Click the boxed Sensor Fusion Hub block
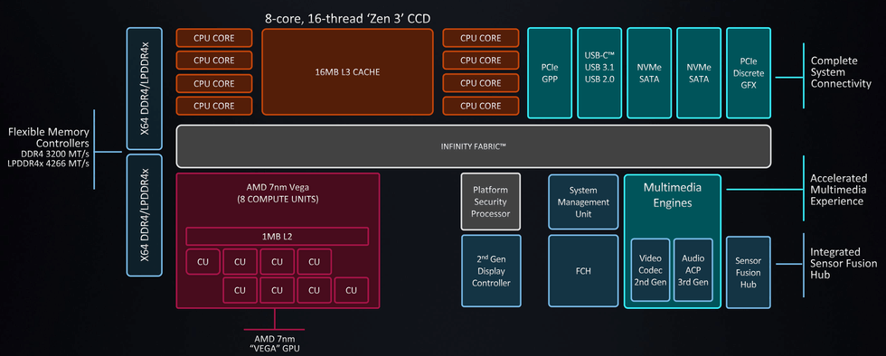 click(749, 272)
